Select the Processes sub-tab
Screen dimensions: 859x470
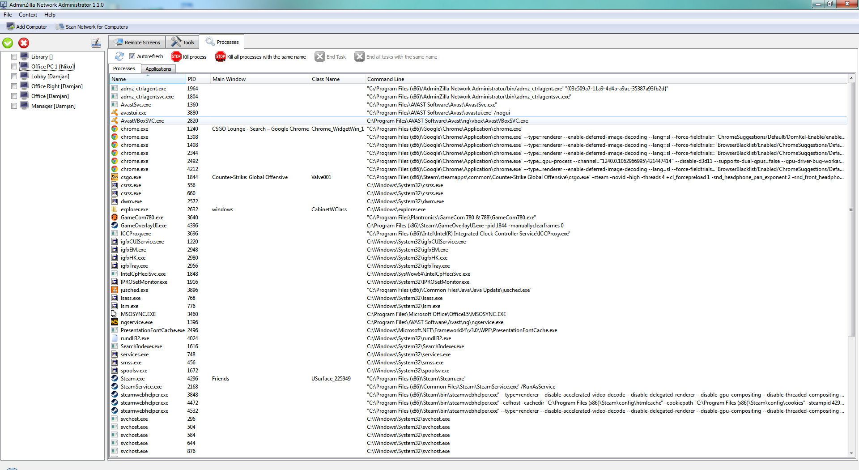tap(124, 68)
